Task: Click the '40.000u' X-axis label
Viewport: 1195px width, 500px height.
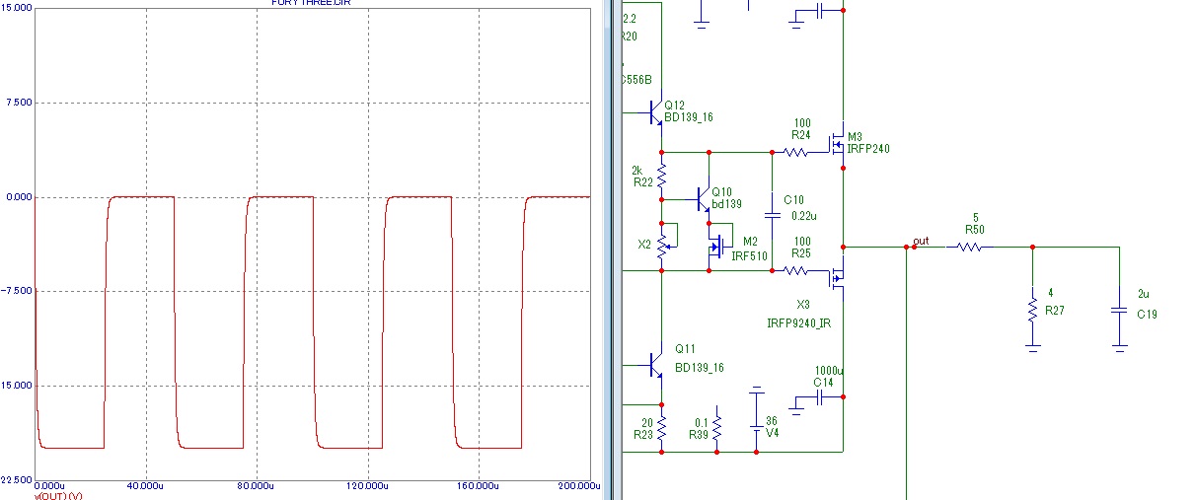Action: tap(146, 486)
